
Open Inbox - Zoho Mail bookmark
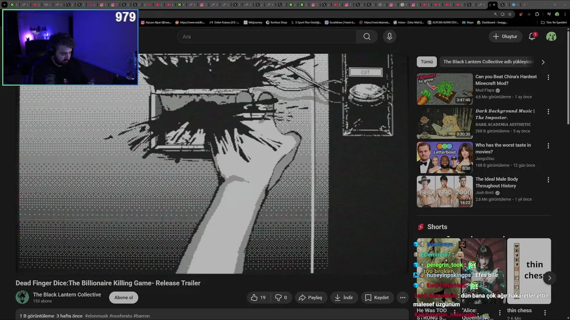[x=408, y=22]
